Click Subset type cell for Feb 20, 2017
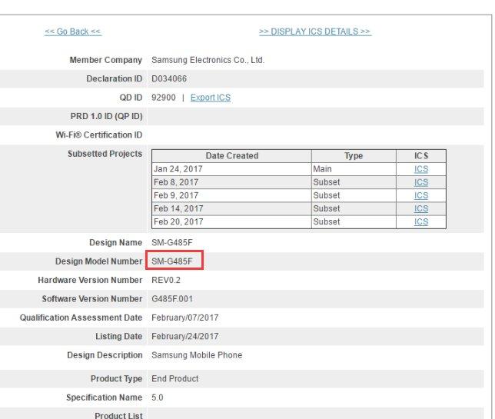 tap(354, 222)
